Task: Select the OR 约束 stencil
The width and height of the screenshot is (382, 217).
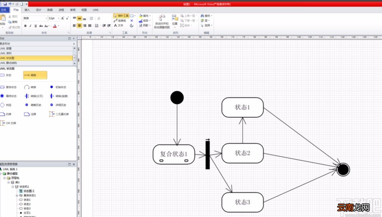Action: click(8, 123)
